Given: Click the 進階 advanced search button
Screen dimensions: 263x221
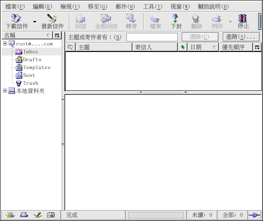Looking at the screenshot, I should click(x=240, y=37).
